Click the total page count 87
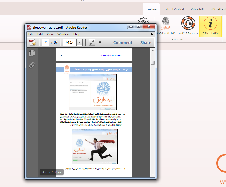This screenshot has height=187, width=226. pos(56,42)
